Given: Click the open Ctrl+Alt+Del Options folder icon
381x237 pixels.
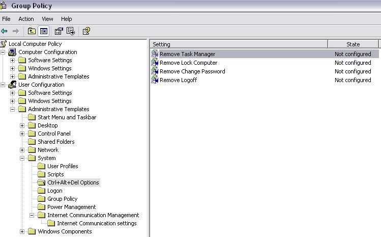Looking at the screenshot, I should (x=41, y=182).
